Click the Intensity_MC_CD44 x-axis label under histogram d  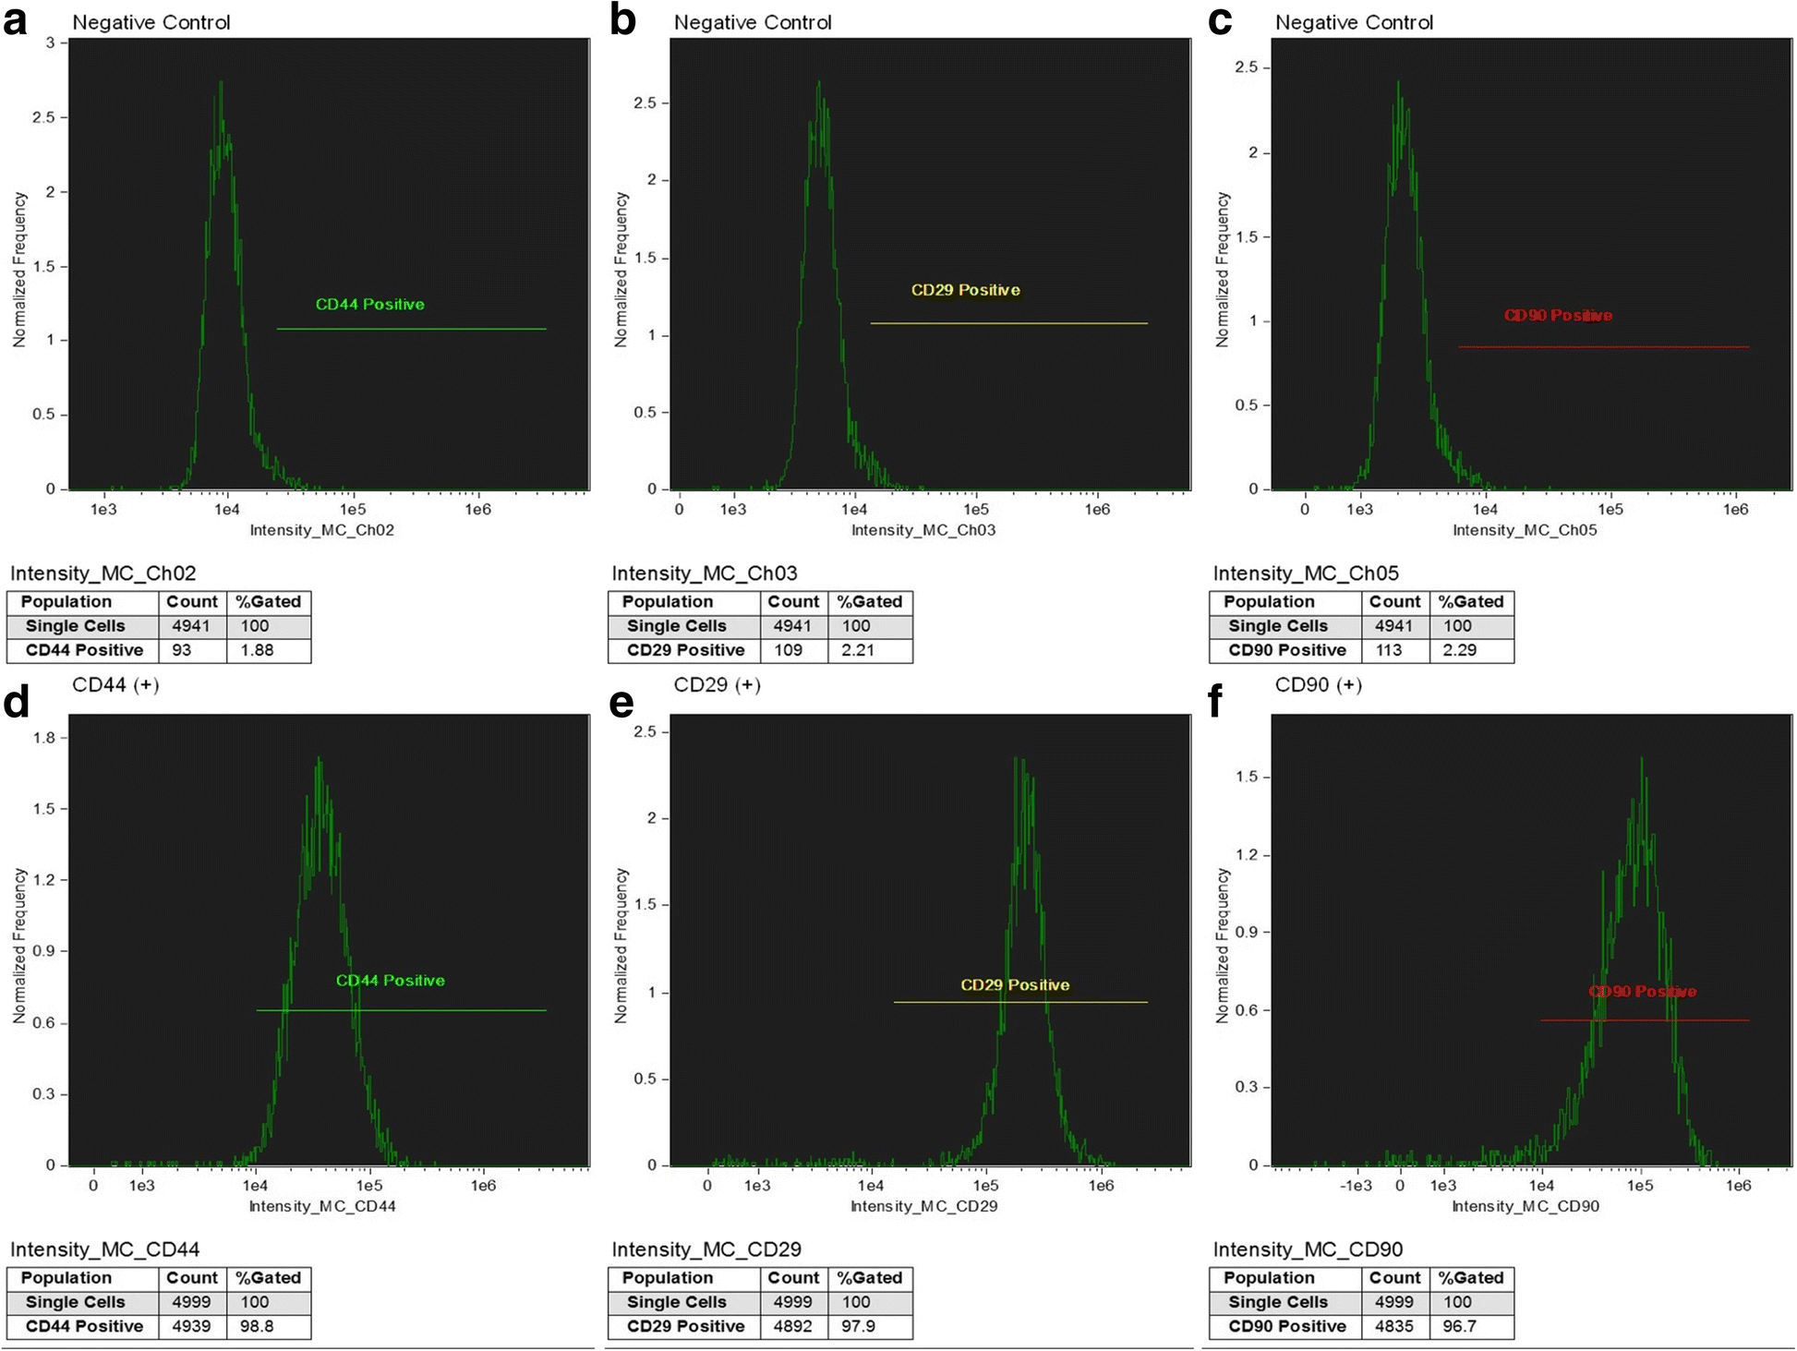point(322,1206)
